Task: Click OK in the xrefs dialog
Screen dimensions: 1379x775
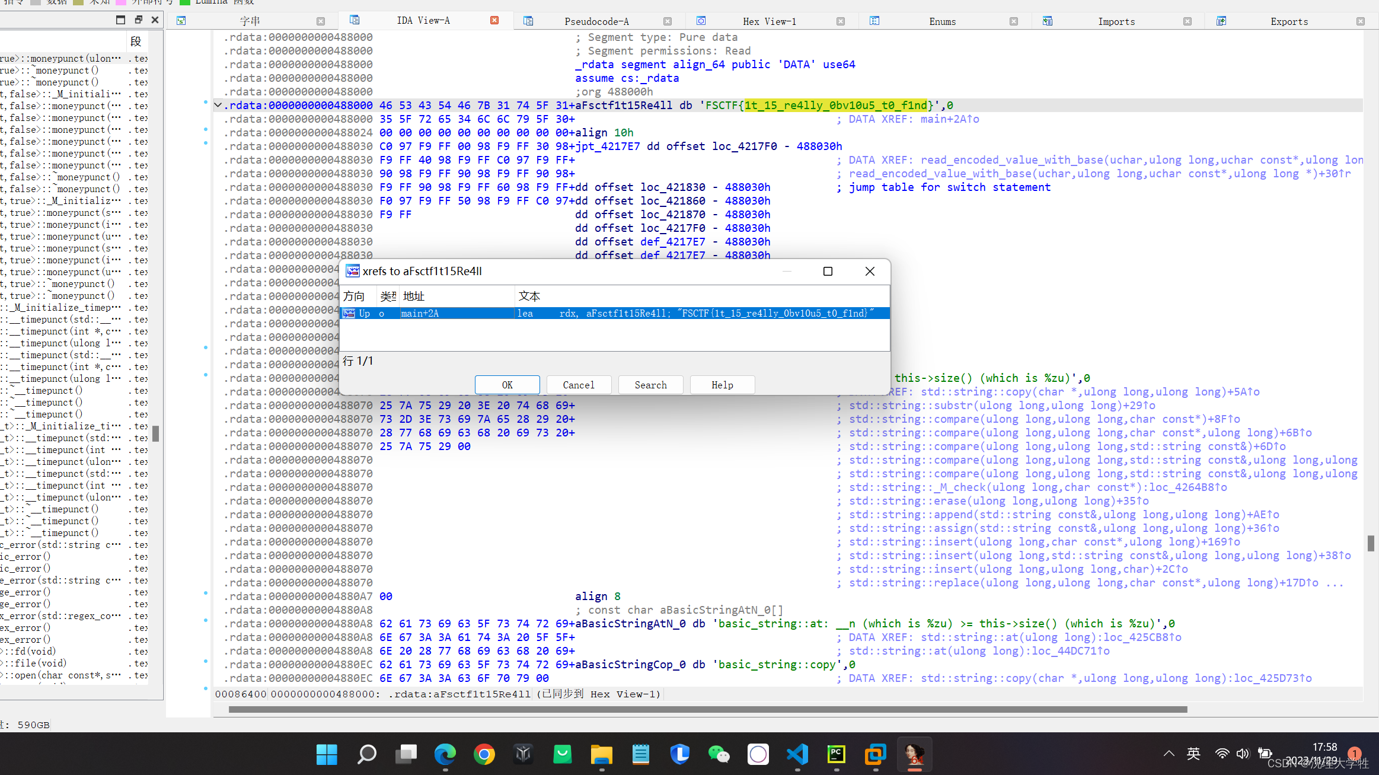Action: click(x=507, y=384)
